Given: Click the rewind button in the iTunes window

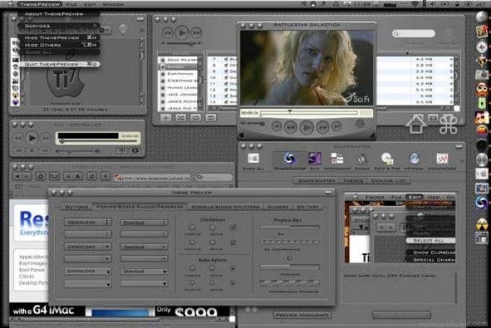Looking at the screenshot, I should (168, 33).
